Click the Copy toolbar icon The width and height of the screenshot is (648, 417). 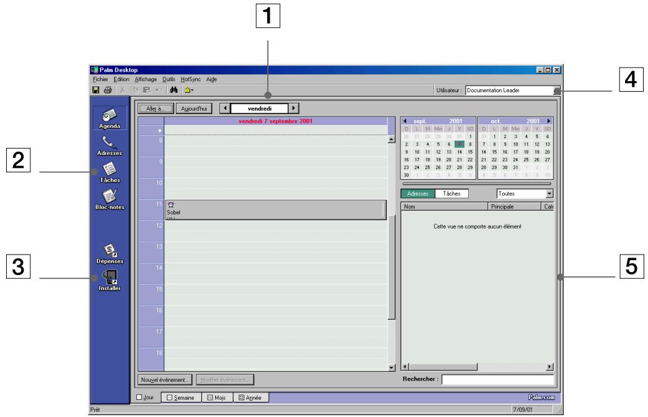pos(135,90)
